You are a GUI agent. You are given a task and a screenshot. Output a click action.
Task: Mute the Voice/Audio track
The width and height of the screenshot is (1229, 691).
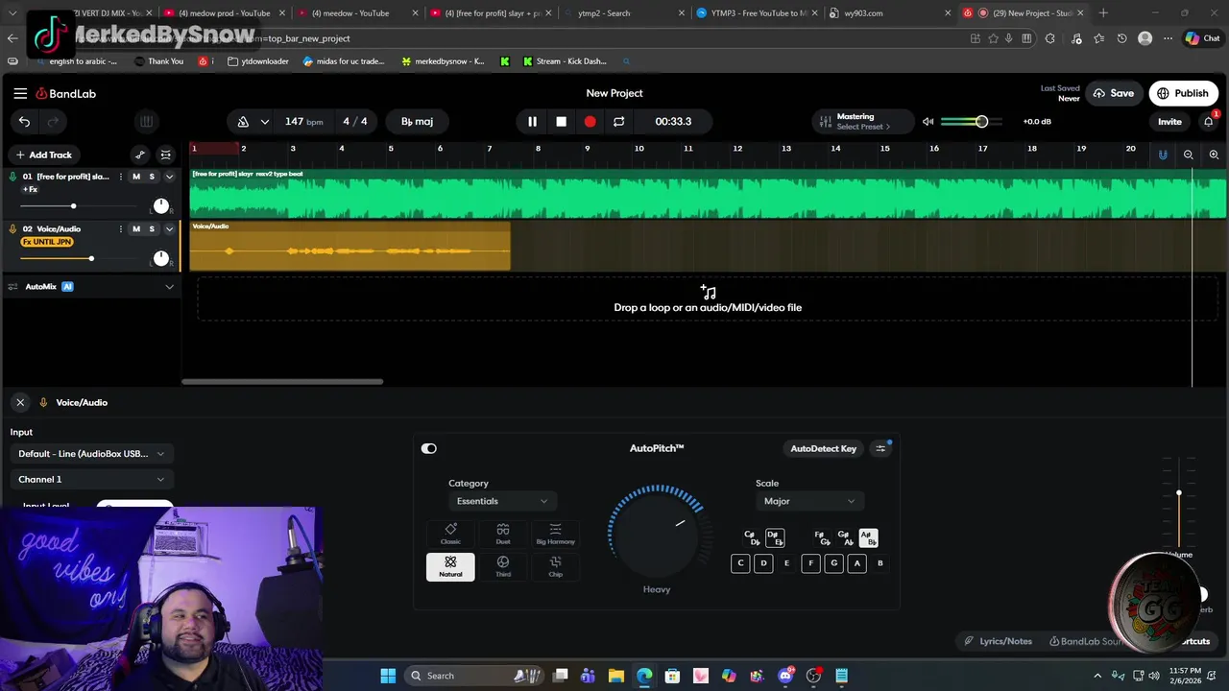point(136,228)
